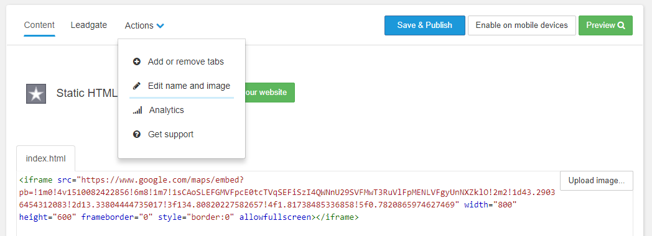This screenshot has width=652, height=236.
Task: Click the bar chart icon beside Analytics
Action: 137,111
